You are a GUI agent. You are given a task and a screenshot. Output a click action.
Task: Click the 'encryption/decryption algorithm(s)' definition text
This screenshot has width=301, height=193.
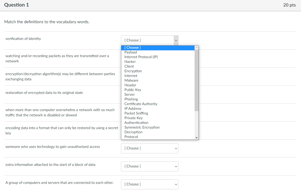coord(60,77)
